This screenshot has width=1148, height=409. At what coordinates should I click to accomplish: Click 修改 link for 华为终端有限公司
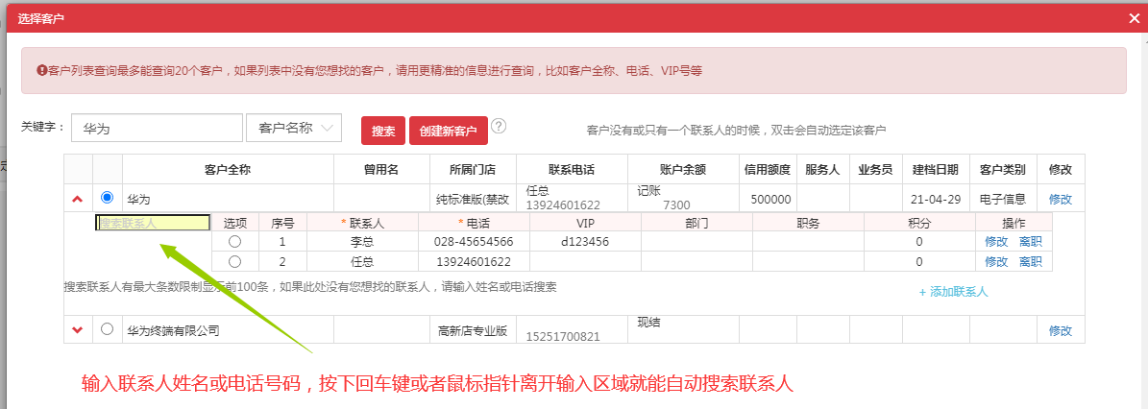1061,330
